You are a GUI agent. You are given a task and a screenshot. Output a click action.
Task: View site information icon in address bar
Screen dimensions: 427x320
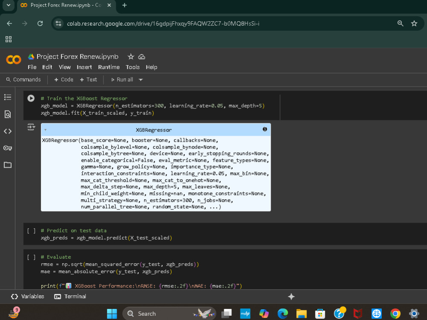58,23
